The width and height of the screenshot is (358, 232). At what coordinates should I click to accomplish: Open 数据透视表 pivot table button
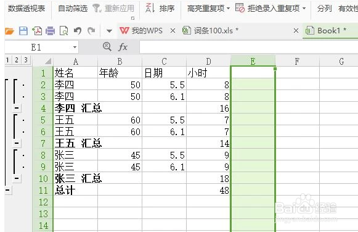[x=26, y=9]
